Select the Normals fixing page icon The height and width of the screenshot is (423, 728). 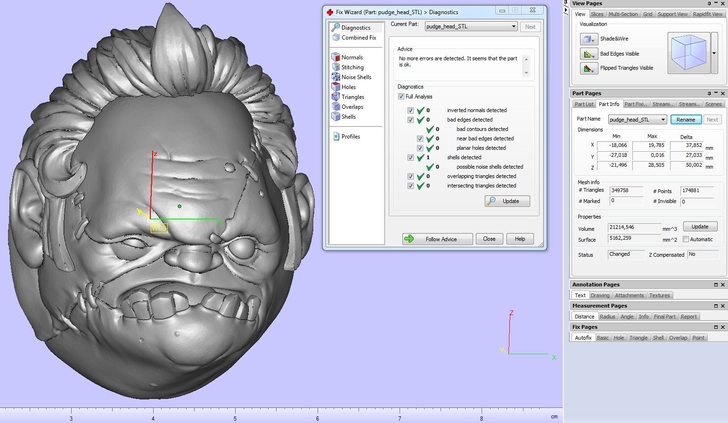(x=336, y=57)
